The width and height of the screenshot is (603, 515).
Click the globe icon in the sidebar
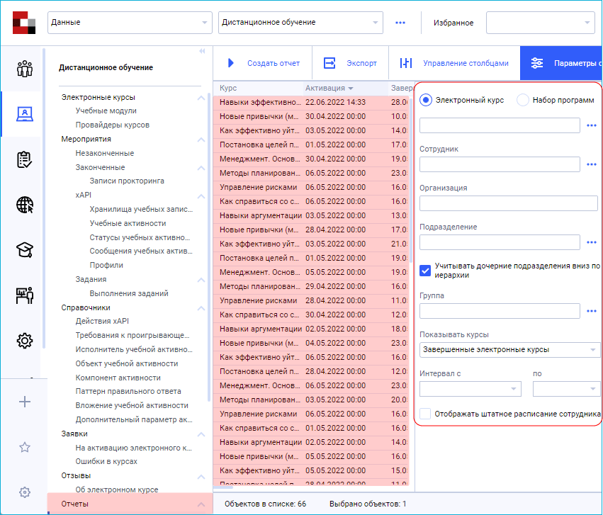click(x=25, y=205)
